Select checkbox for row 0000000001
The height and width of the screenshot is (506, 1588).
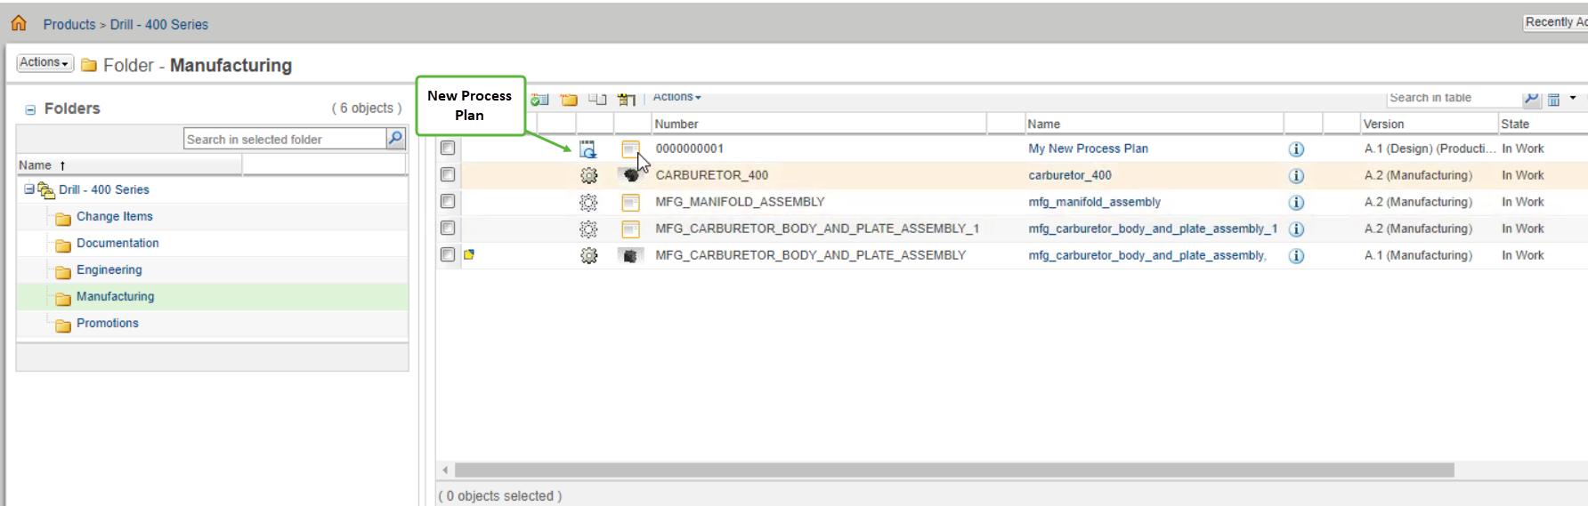tap(448, 149)
